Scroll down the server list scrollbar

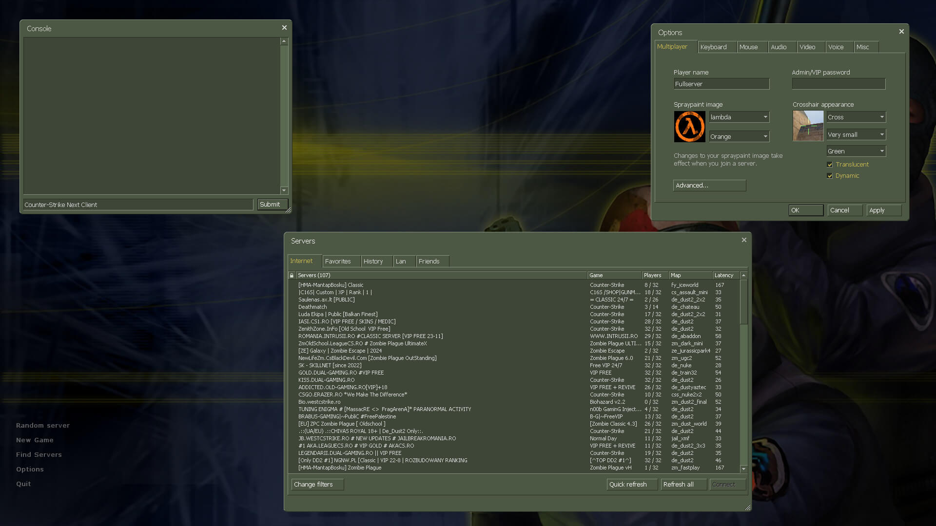743,468
